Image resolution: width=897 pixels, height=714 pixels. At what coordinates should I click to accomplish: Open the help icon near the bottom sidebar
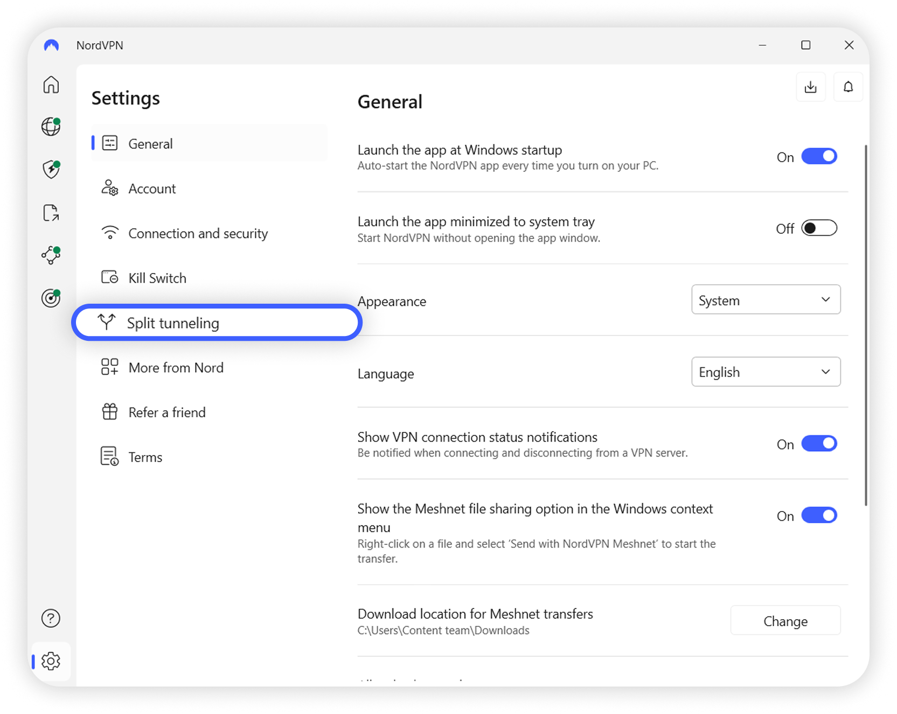coord(51,618)
